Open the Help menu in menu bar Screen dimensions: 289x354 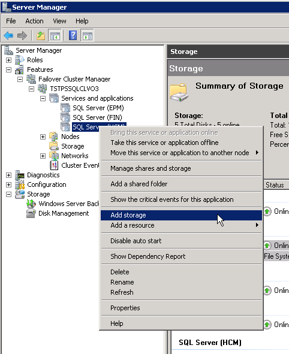(82, 21)
